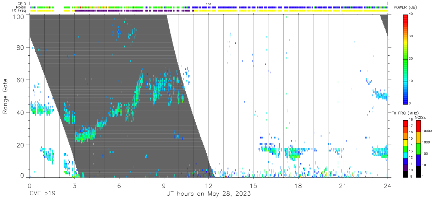Click the 30 tick on the power colorbar

click(x=411, y=36)
